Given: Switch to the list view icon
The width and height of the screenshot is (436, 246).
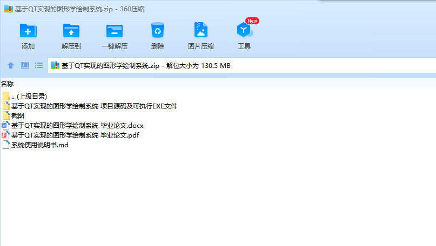Looking at the screenshot, I should 39,65.
